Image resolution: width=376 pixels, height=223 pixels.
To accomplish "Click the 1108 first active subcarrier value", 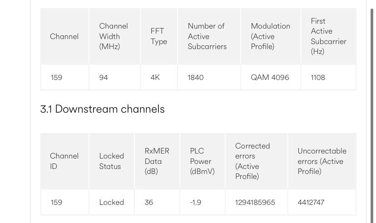I will click(318, 78).
